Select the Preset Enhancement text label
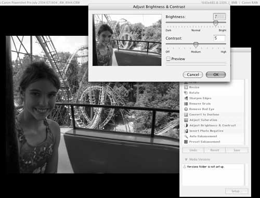The image size is (260, 198). [205, 142]
